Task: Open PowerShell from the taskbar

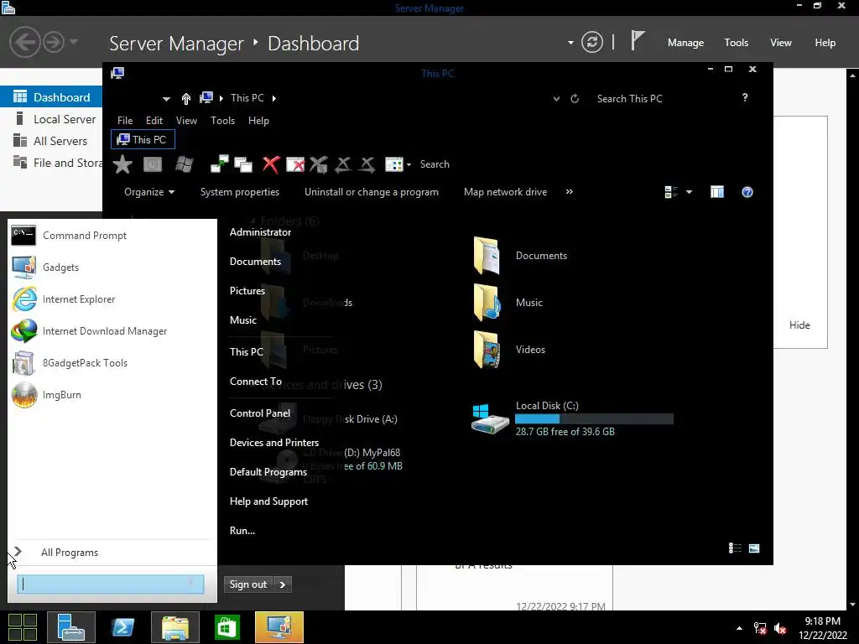Action: point(122,627)
